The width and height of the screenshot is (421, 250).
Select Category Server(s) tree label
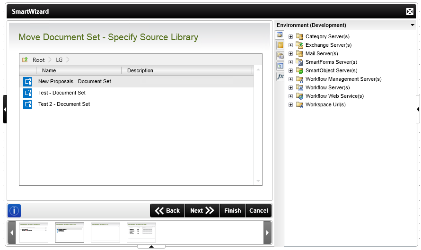click(327, 36)
